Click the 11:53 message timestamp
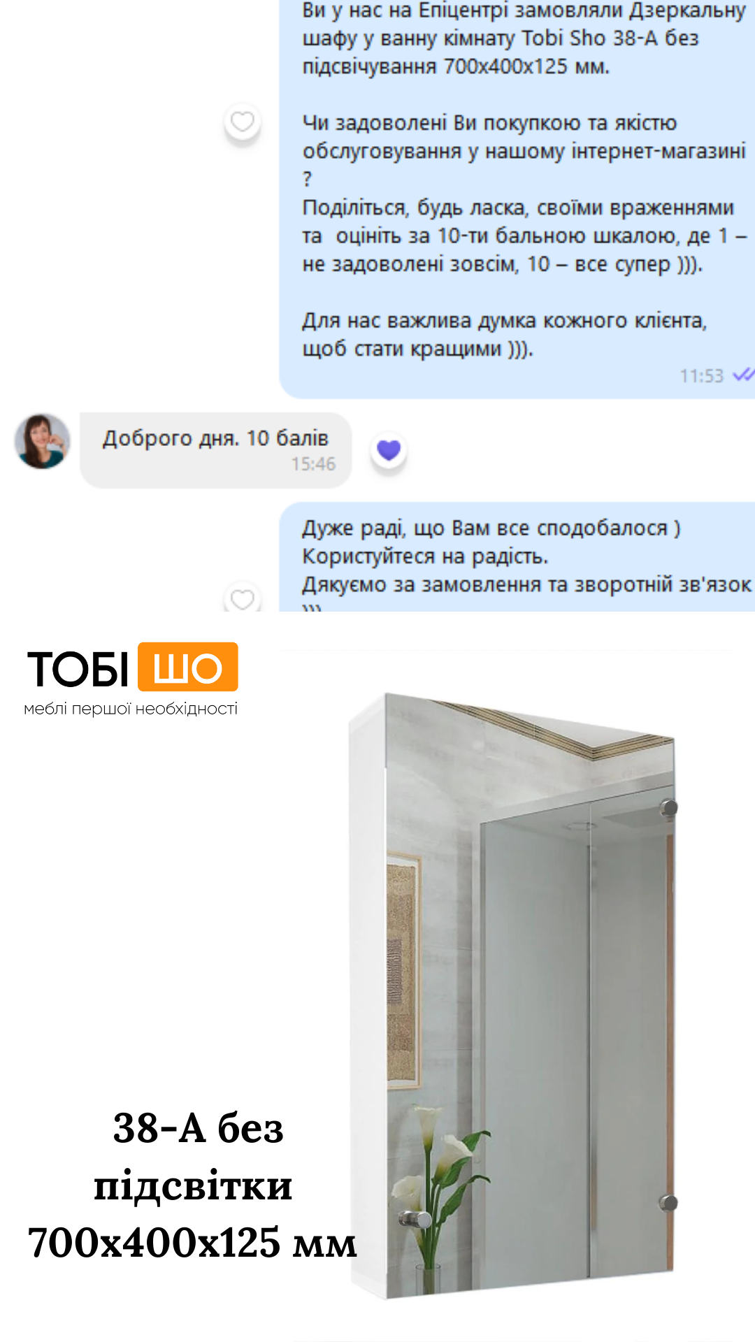 701,376
